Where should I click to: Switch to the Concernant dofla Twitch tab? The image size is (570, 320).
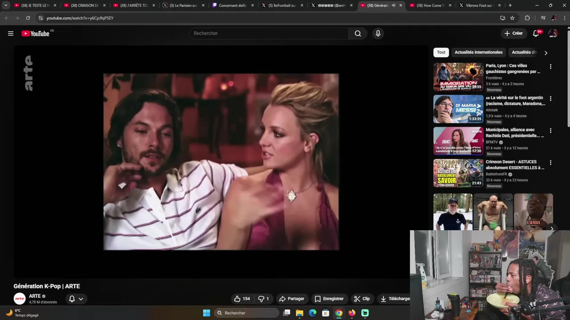(x=232, y=5)
